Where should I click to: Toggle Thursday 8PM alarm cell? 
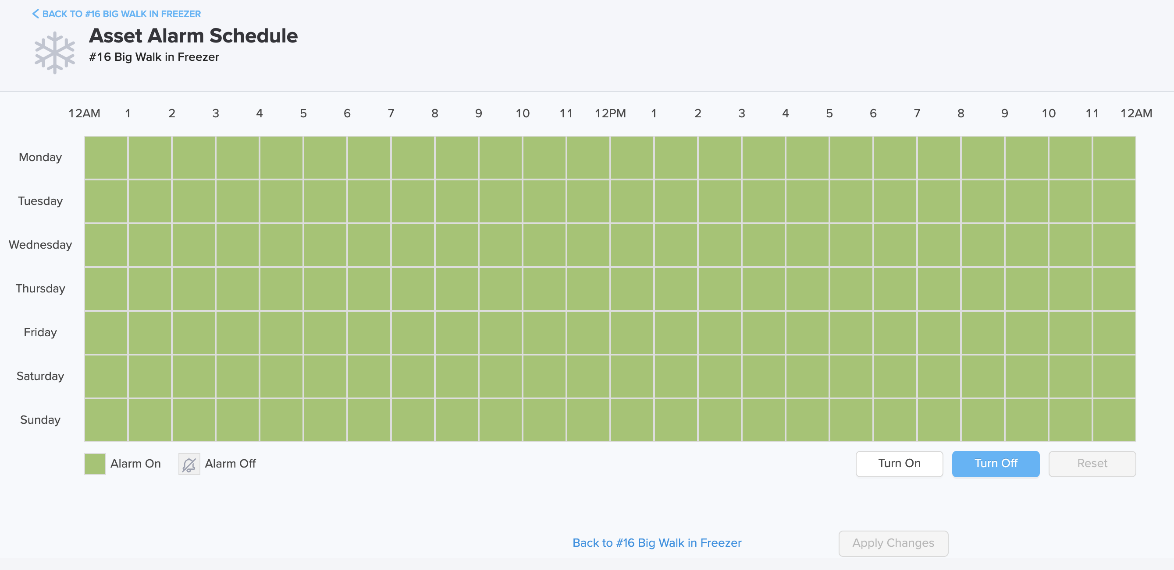(x=982, y=289)
